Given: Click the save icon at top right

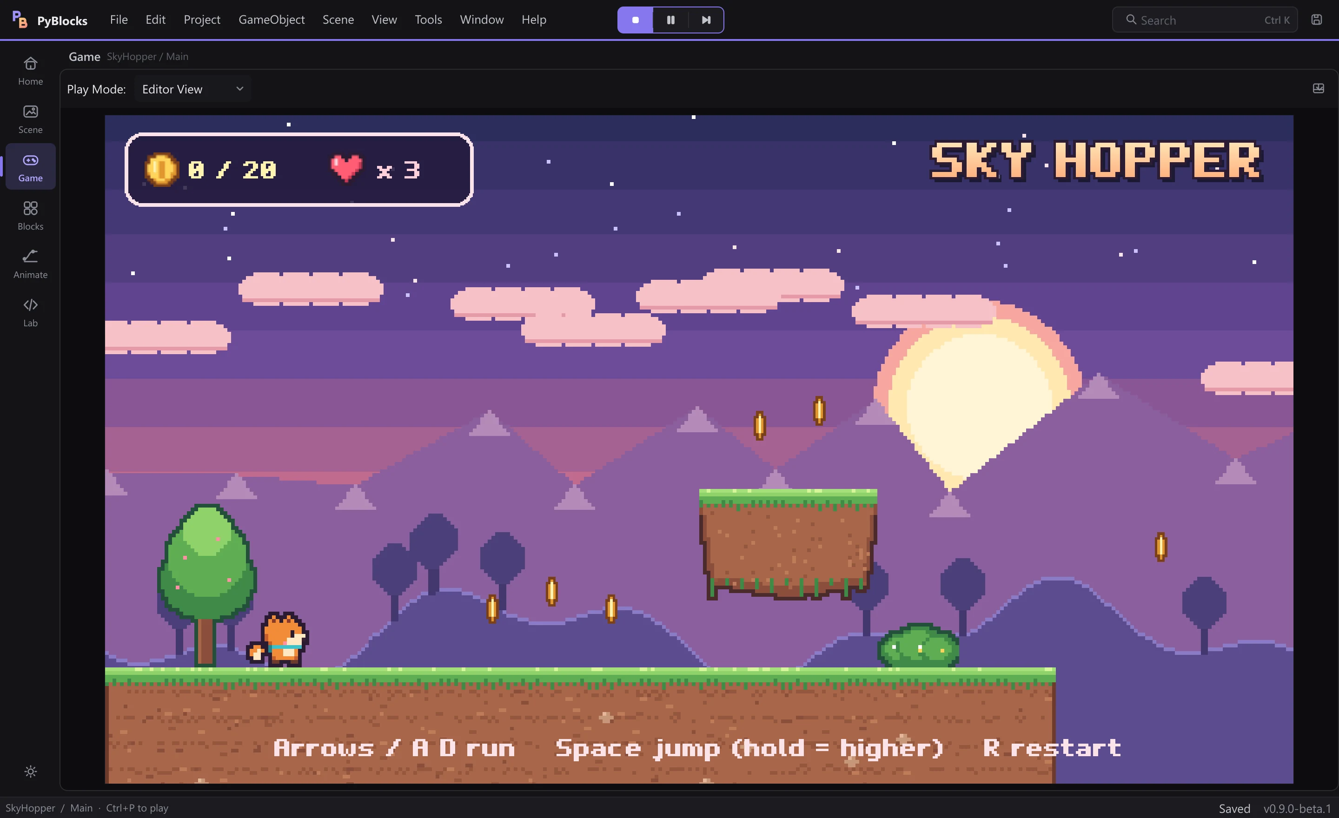Looking at the screenshot, I should point(1316,20).
